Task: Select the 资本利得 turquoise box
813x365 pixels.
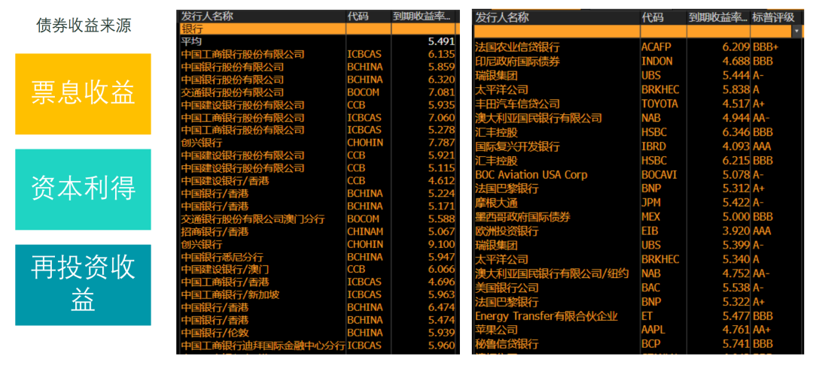Action: (83, 189)
